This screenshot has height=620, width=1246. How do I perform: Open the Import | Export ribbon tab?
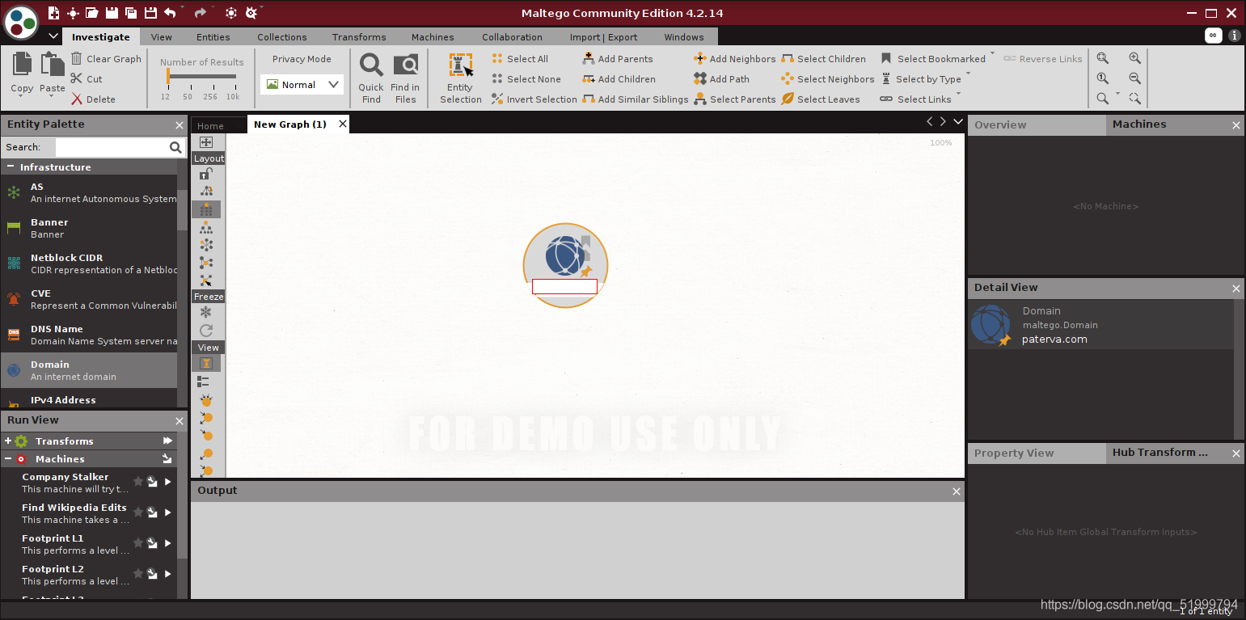[x=603, y=36]
